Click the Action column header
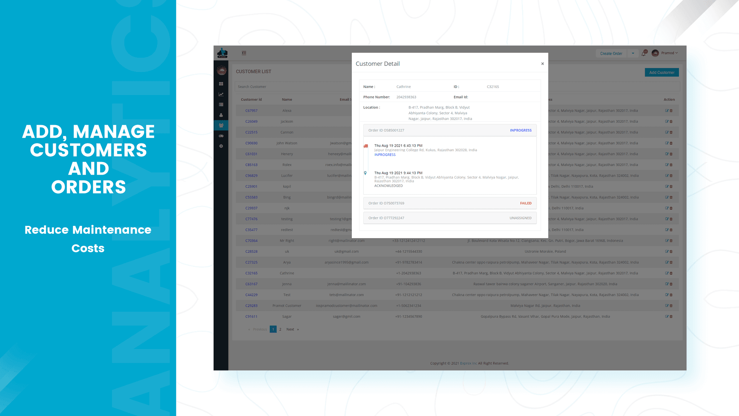 [669, 100]
